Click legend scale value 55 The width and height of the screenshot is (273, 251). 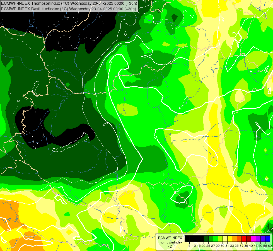[x=265, y=246]
